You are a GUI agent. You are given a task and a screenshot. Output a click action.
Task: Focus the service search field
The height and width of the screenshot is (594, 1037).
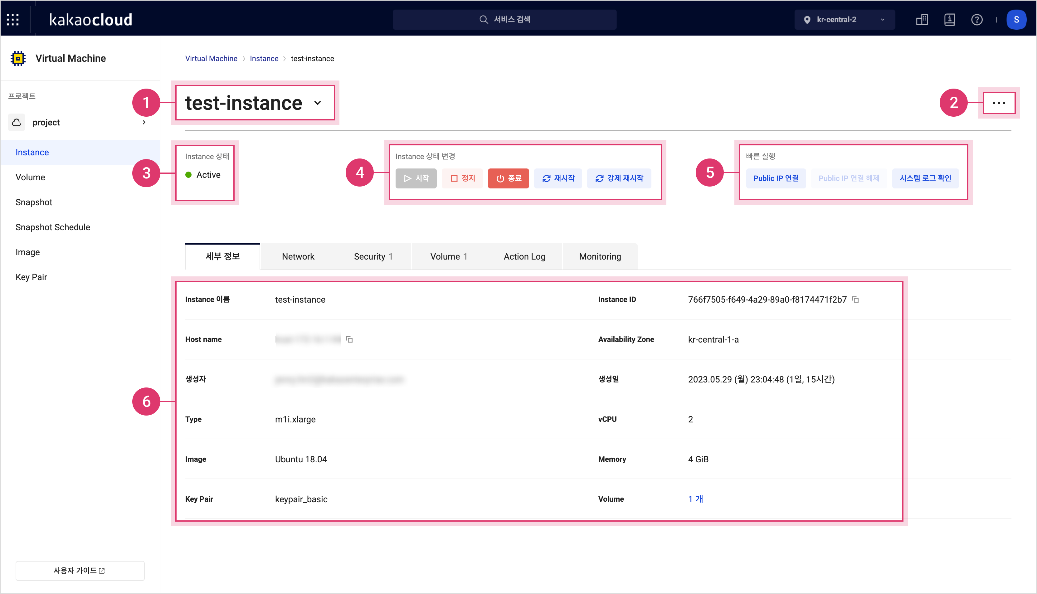point(504,20)
